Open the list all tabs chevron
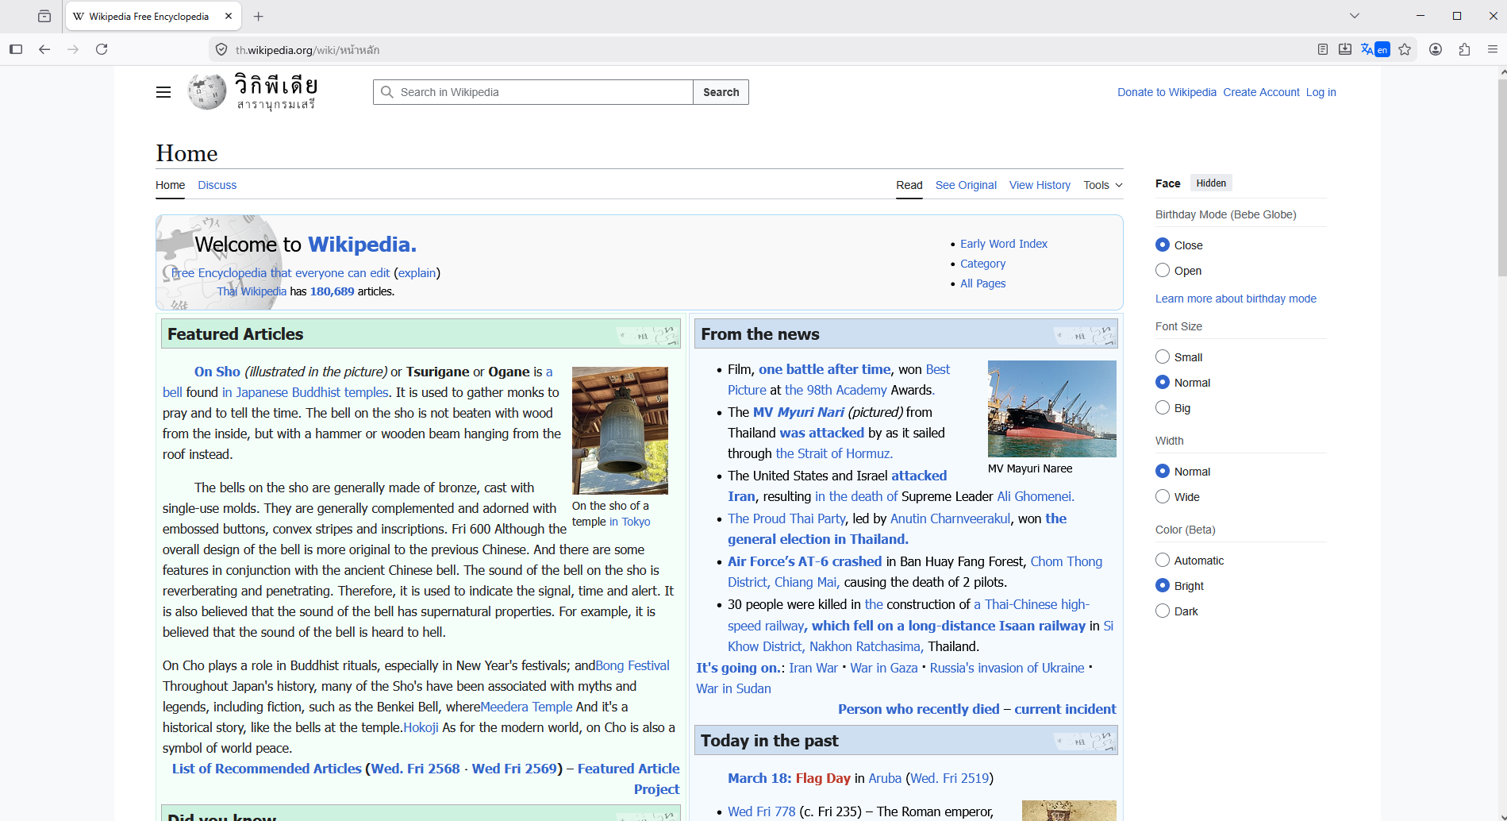1507x821 pixels. (1354, 16)
